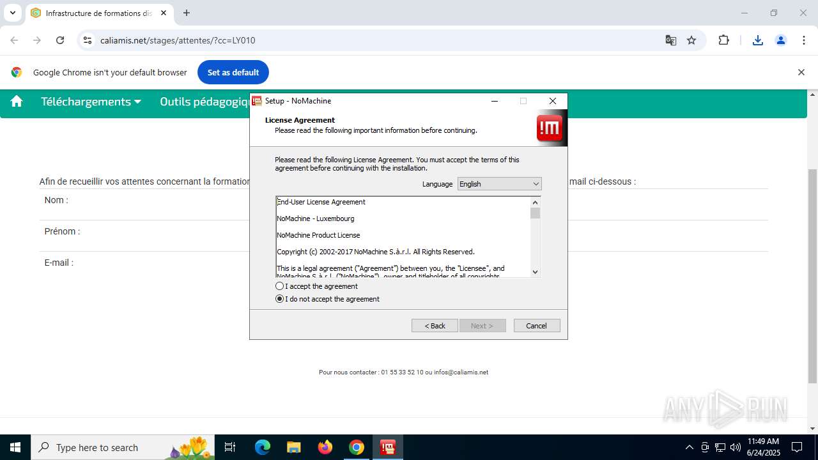This screenshot has width=818, height=460.
Task: Open Task View in the taskbar
Action: 231,447
